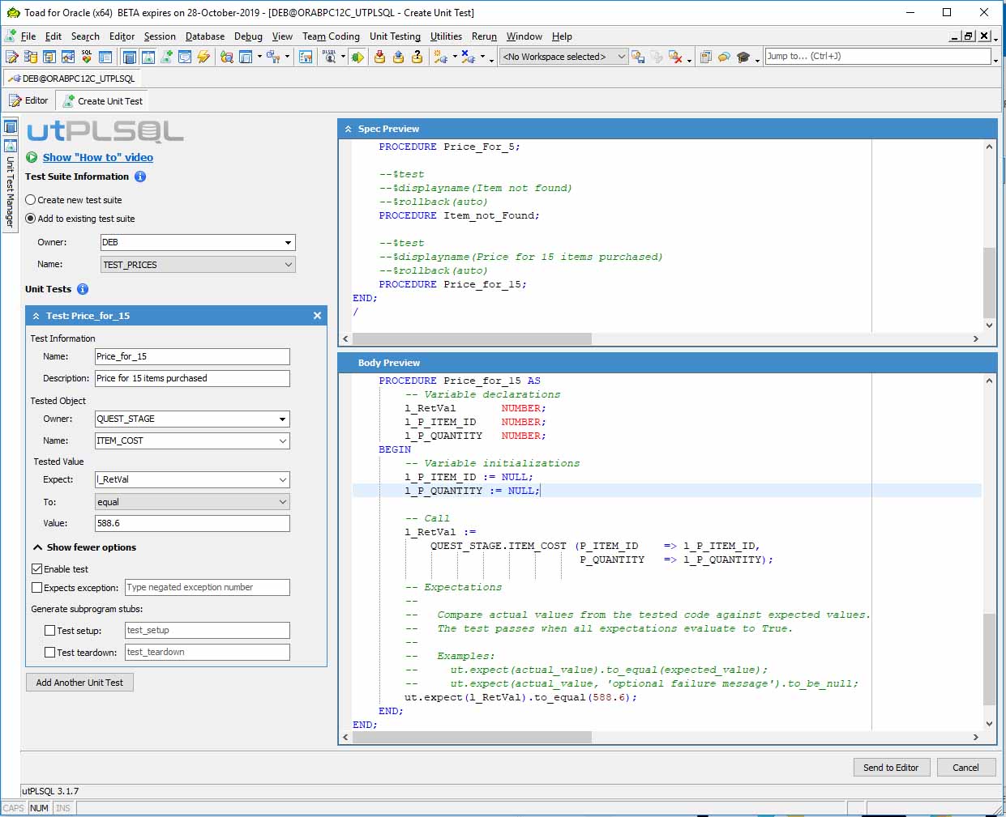Open the Show "How to" video link
The height and width of the screenshot is (817, 1006).
[x=98, y=157]
